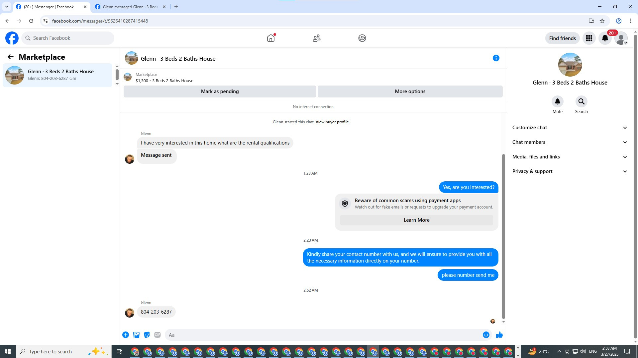Open the View buyer profile link
Image resolution: width=638 pixels, height=358 pixels.
coord(332,122)
